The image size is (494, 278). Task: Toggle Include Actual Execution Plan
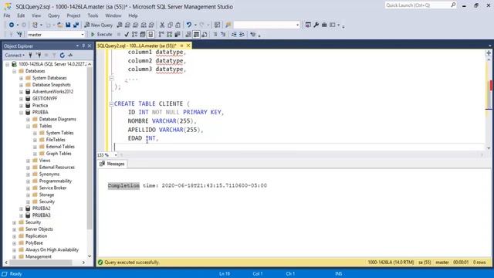[161, 34]
